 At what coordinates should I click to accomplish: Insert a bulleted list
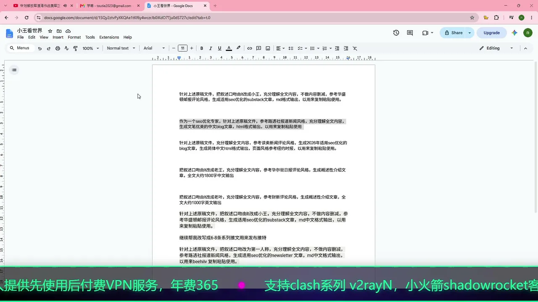(312, 48)
